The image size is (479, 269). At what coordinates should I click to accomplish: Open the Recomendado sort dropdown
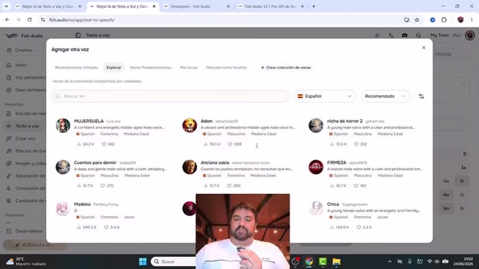point(385,96)
